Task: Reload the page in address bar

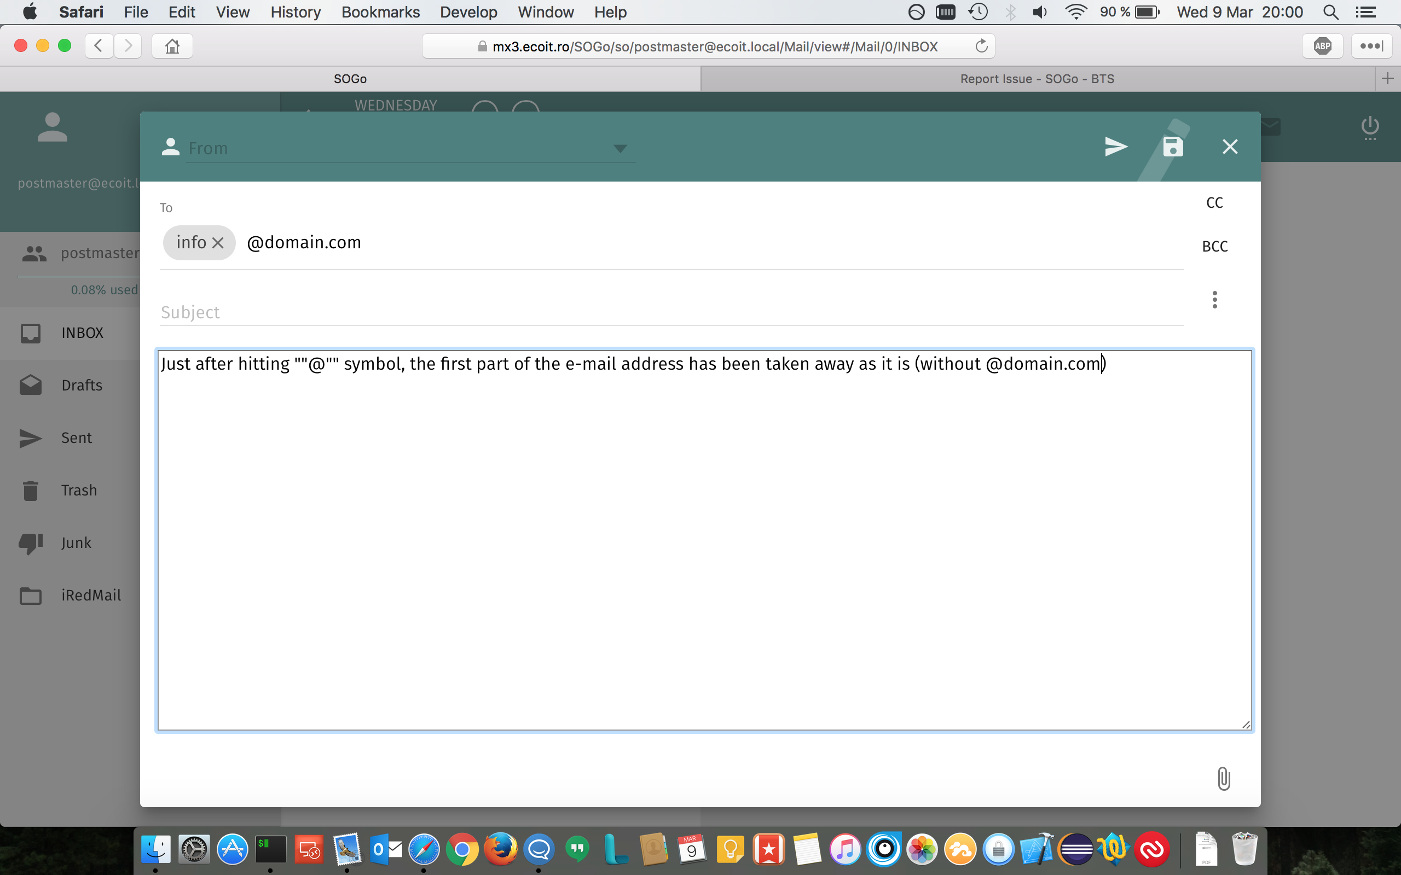Action: pos(981,46)
